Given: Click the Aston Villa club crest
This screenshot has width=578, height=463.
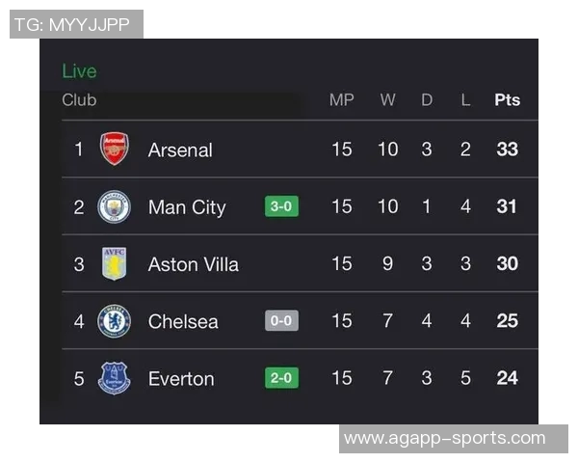Looking at the screenshot, I should tap(114, 263).
